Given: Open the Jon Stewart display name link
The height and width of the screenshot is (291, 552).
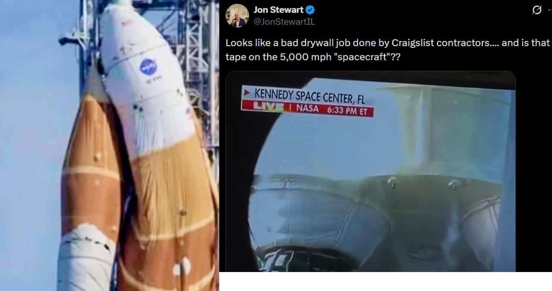Looking at the screenshot, I should pos(279,10).
